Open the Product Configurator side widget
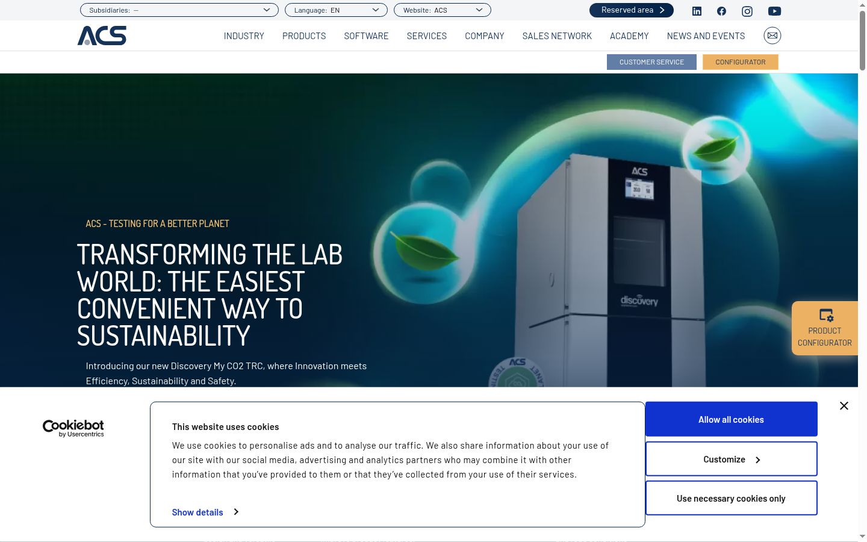 tap(825, 328)
